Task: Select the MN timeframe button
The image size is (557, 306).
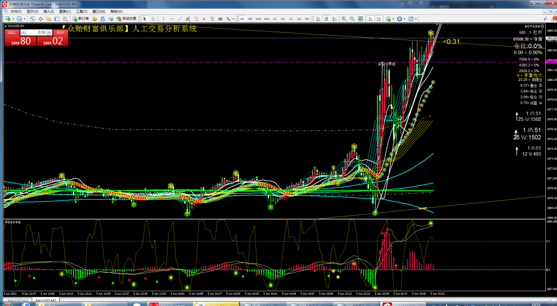Action: point(307,19)
